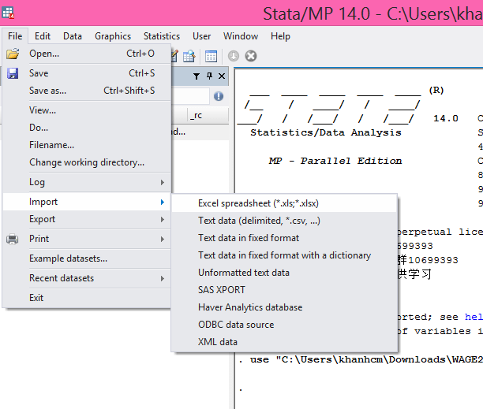Select Filename... menu entry

pos(87,144)
